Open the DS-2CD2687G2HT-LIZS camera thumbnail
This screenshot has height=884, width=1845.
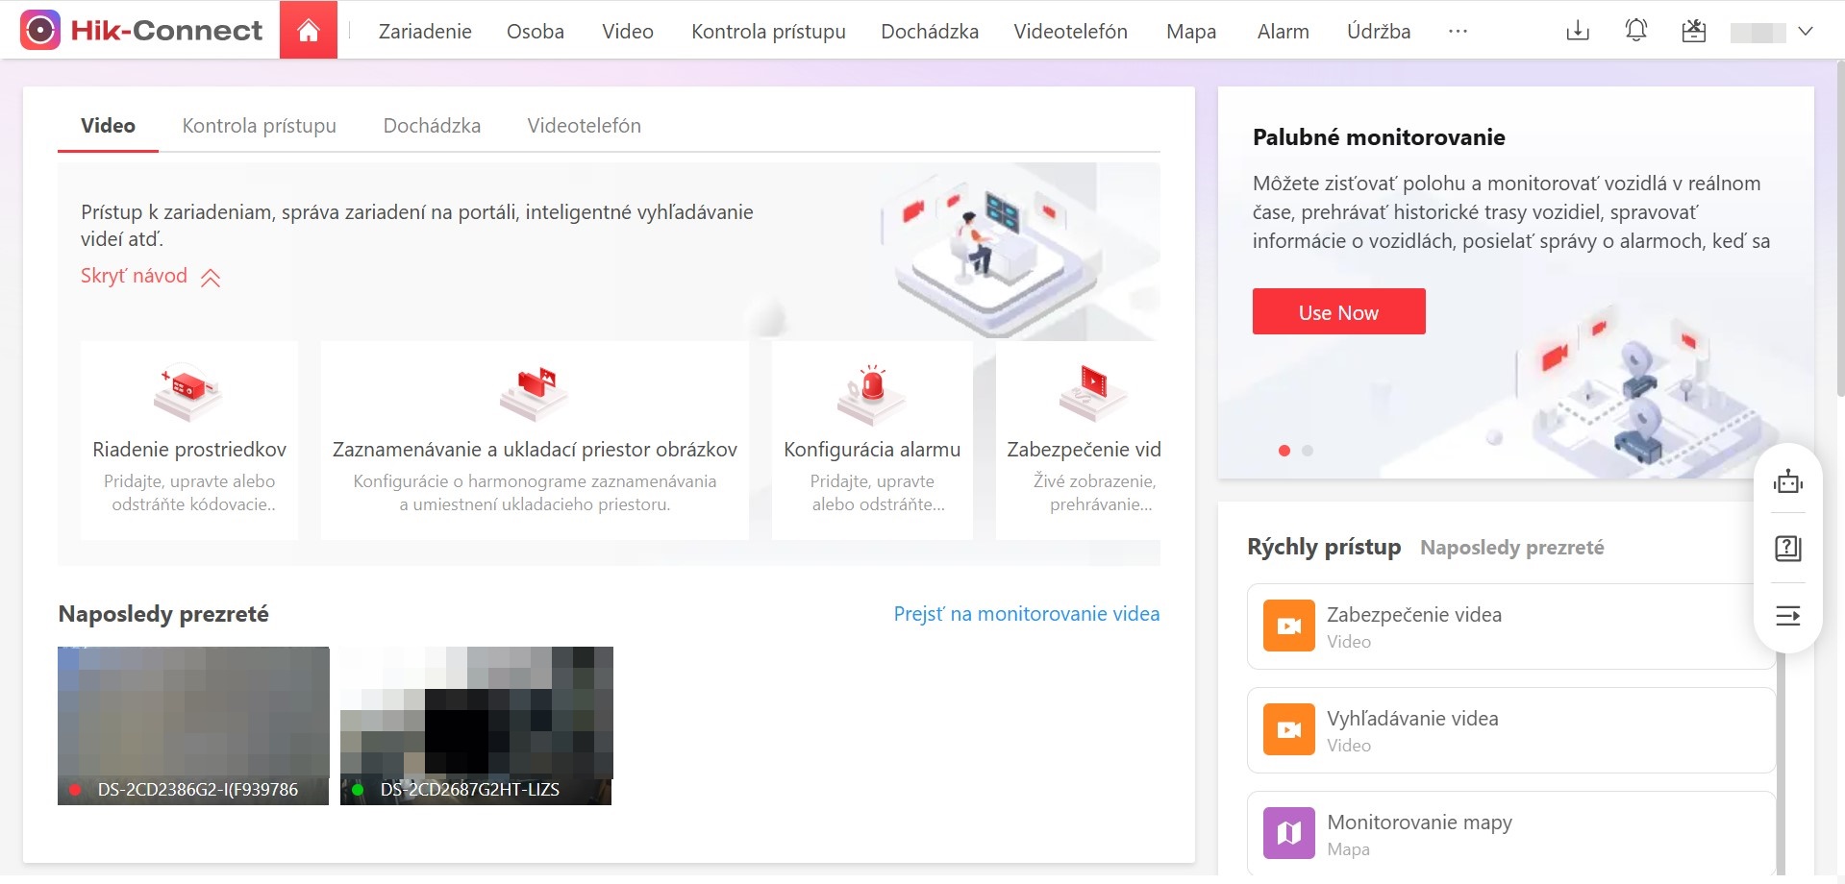(476, 725)
